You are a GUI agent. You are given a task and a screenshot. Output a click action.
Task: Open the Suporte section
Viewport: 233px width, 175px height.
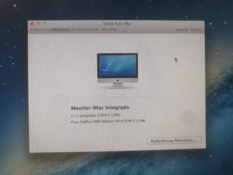click(182, 30)
